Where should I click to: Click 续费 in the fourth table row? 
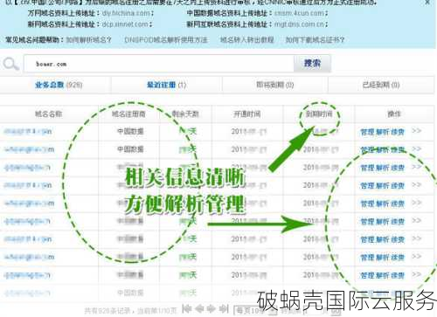(398, 185)
